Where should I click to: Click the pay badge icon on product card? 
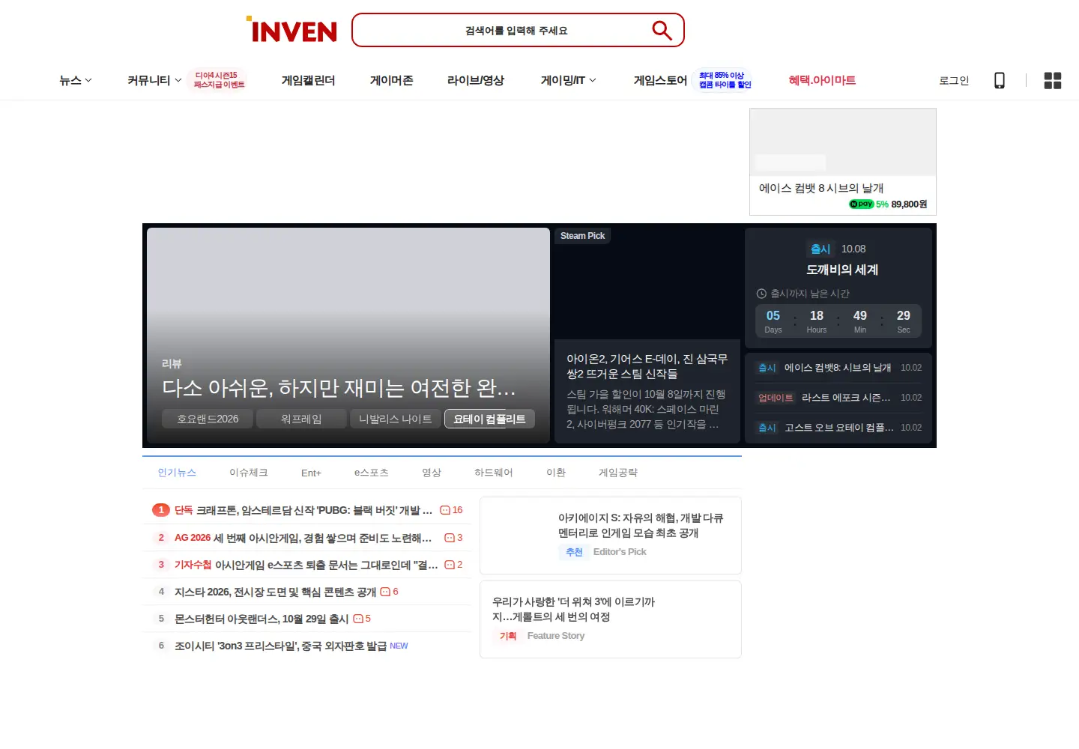[862, 204]
